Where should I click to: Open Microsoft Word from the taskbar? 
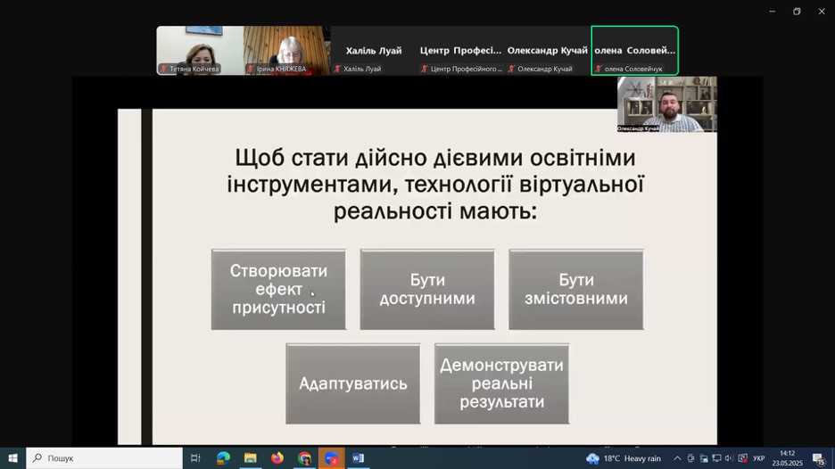pos(359,458)
